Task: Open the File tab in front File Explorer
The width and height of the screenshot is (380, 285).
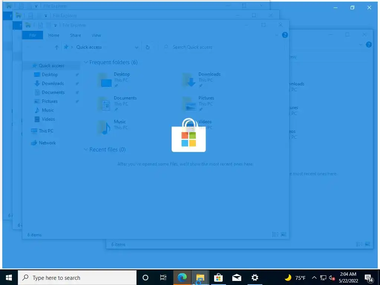Action: click(x=33, y=35)
